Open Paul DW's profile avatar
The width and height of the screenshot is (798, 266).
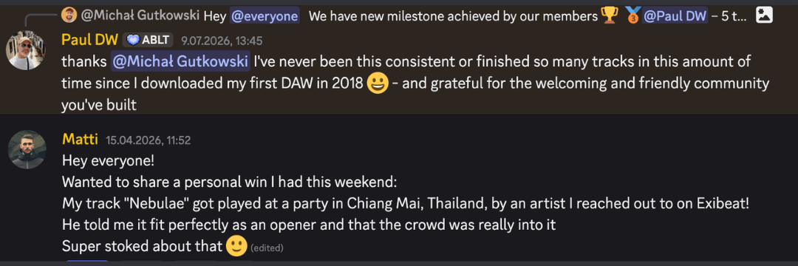[25, 50]
